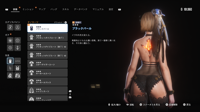Open the top-left Gear slot
Viewport: 200px width, 112px height.
point(10,40)
